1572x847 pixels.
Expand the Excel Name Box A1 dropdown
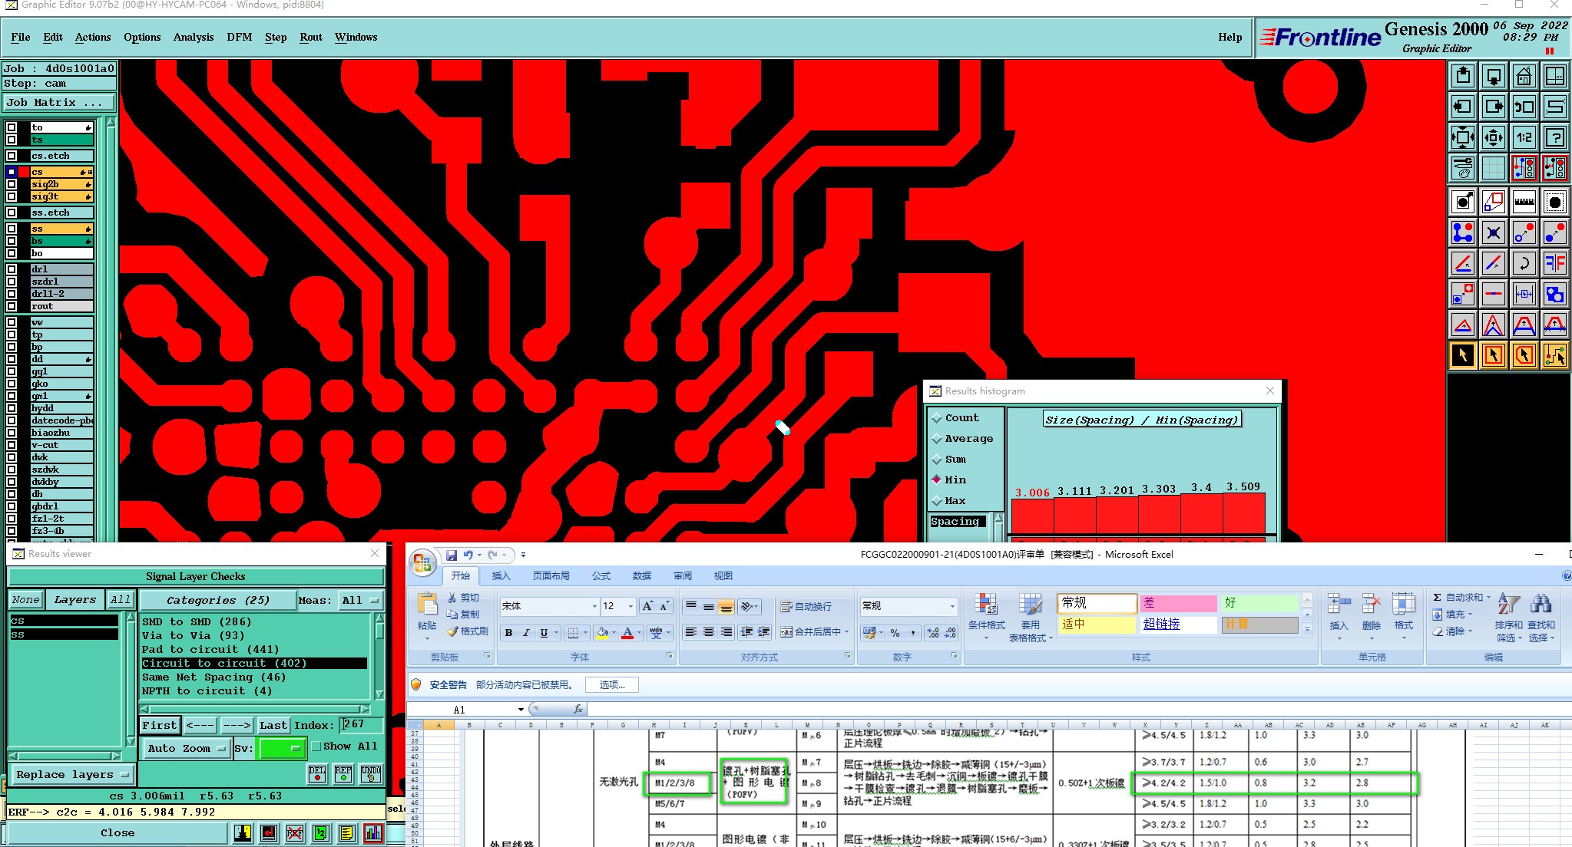521,710
